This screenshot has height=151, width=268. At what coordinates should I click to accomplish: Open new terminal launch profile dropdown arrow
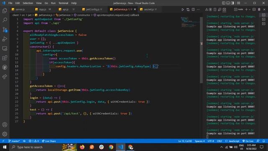[x=250, y=10]
